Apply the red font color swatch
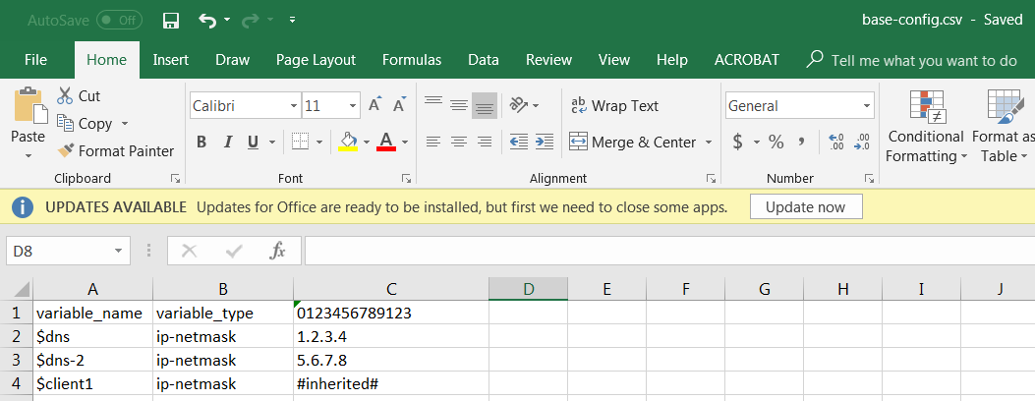The image size is (1035, 401). tap(386, 143)
